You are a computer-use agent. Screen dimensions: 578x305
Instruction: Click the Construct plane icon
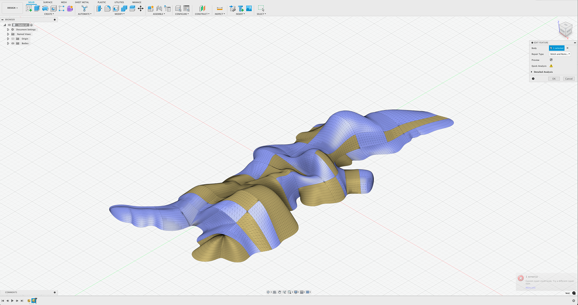(202, 8)
